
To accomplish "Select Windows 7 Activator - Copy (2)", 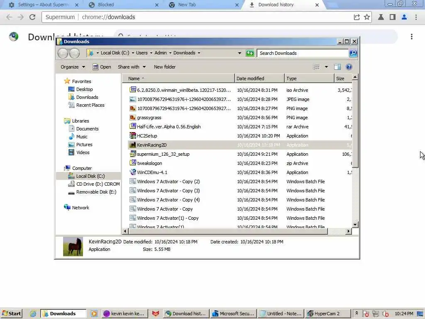I will pos(169,182).
